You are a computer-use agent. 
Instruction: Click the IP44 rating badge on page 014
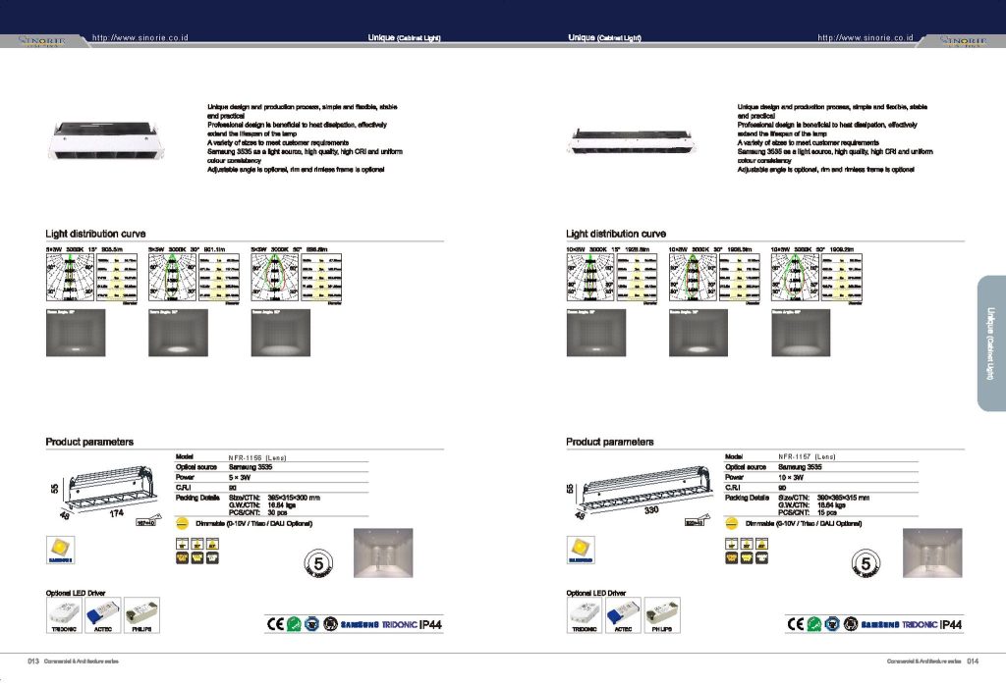click(x=950, y=624)
